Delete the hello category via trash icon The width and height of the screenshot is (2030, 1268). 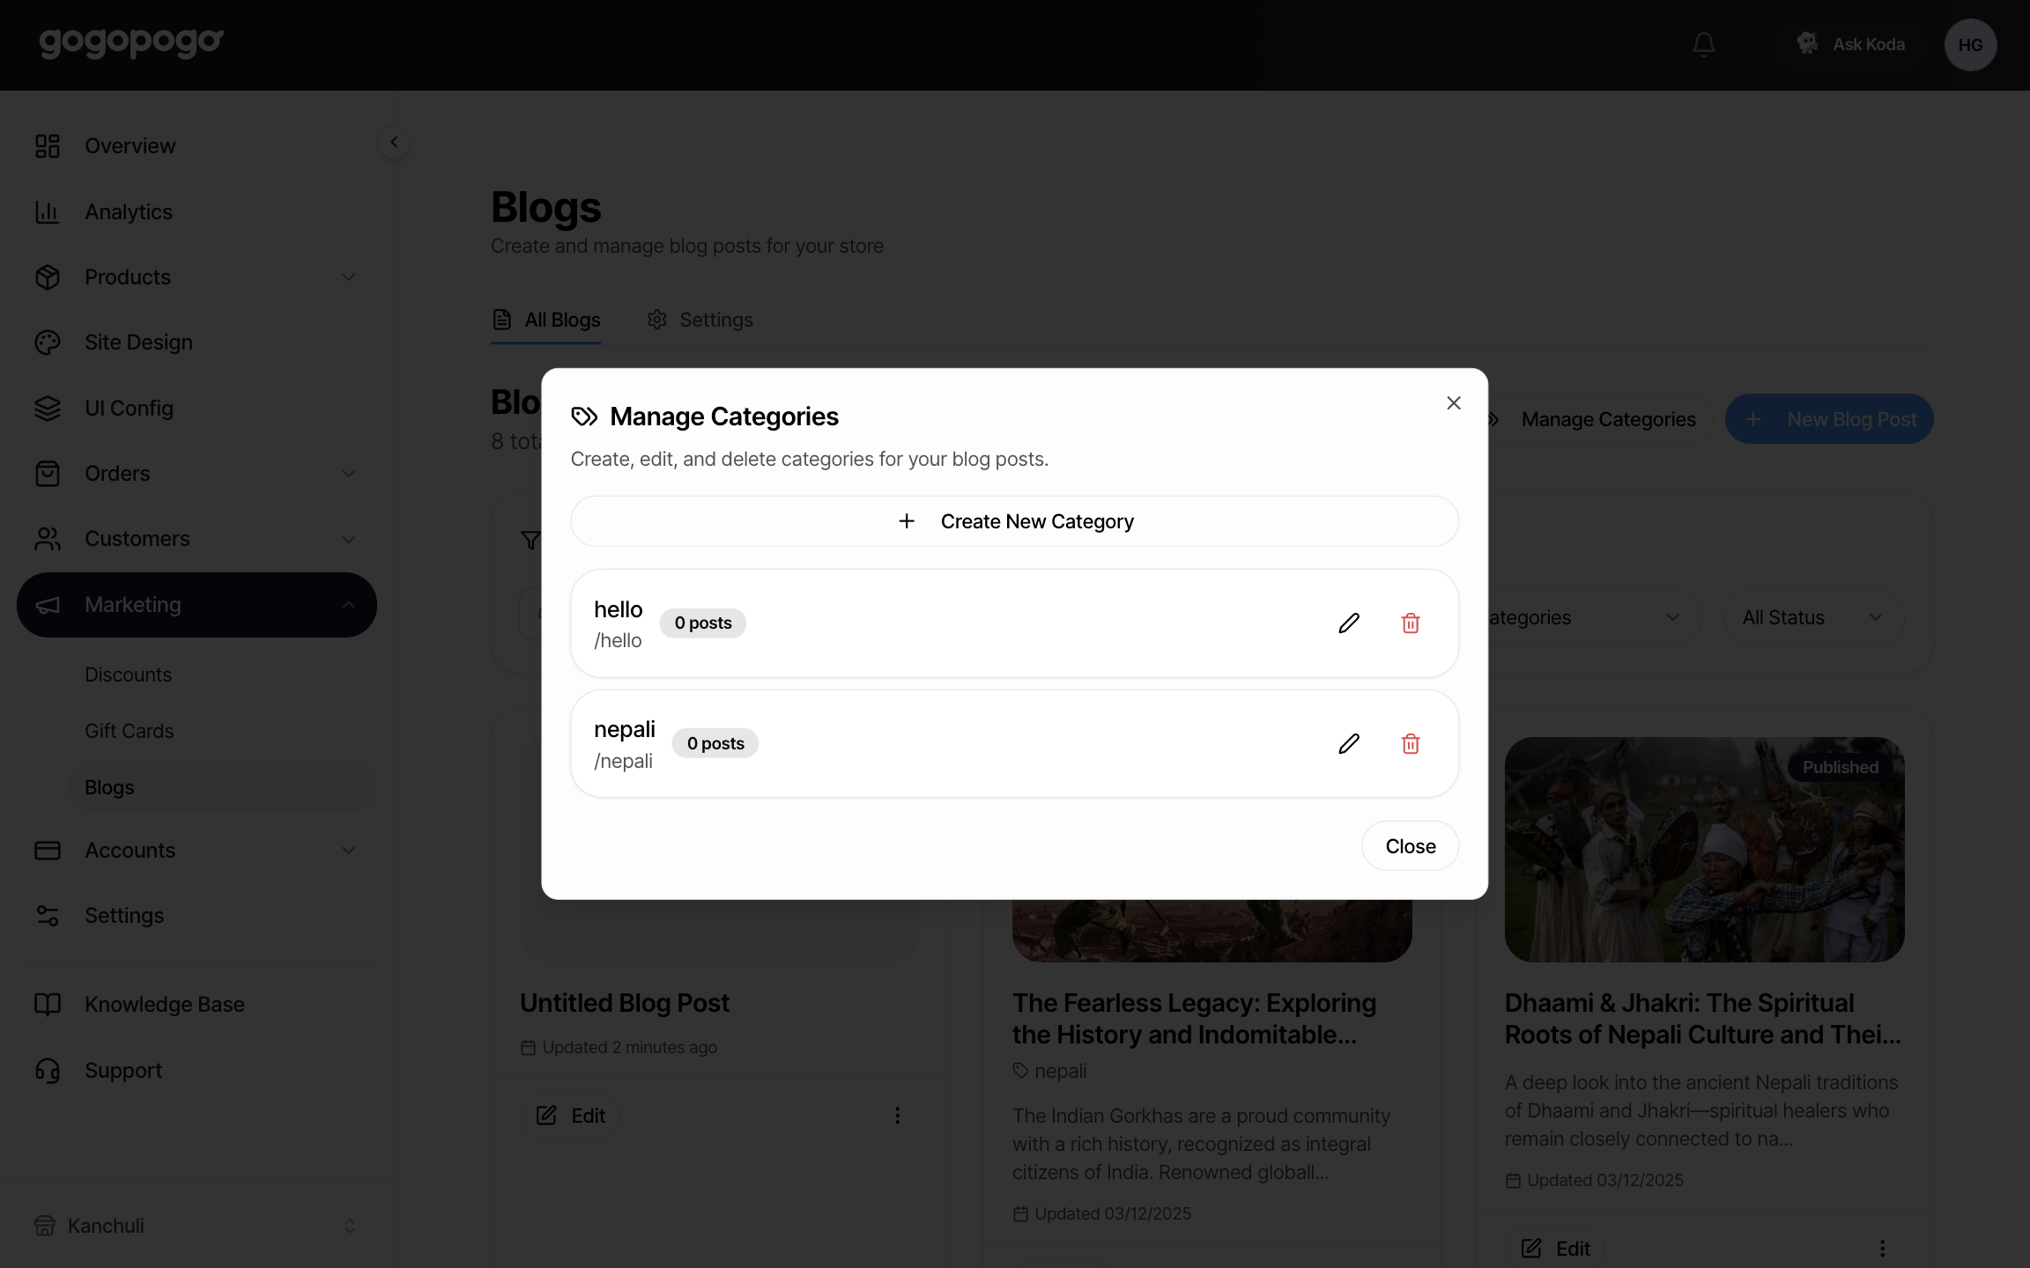click(1411, 623)
